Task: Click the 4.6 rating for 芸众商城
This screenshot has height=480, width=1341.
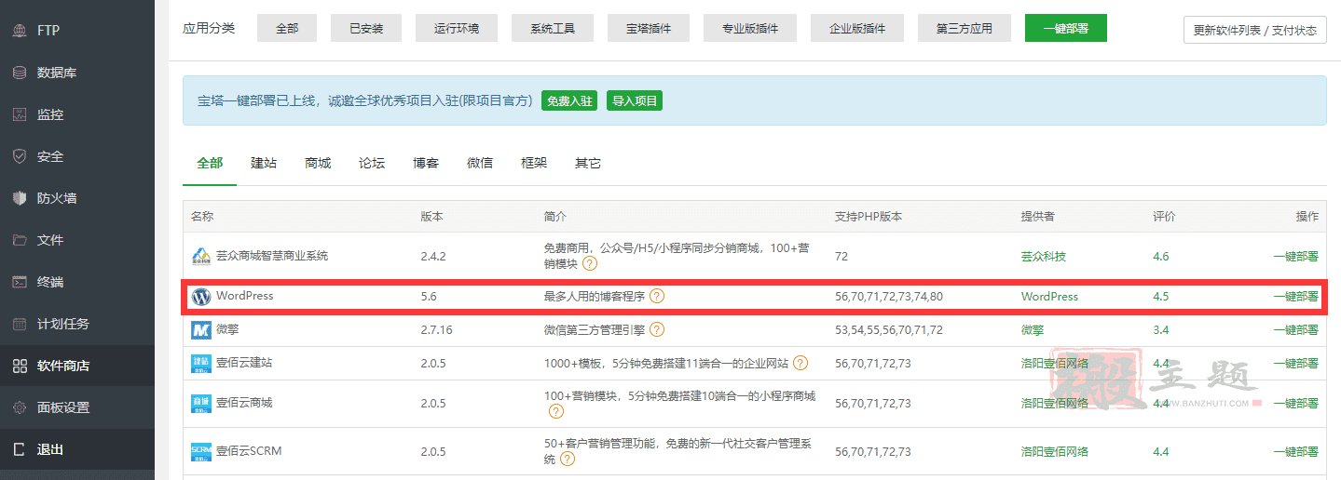Action: [1160, 257]
